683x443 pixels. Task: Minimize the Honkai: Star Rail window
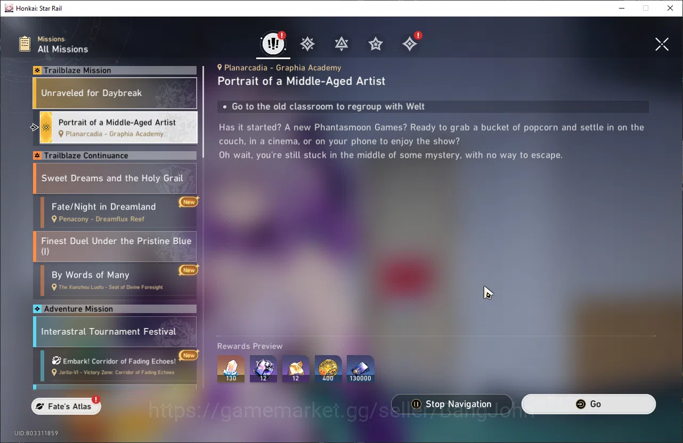point(621,8)
